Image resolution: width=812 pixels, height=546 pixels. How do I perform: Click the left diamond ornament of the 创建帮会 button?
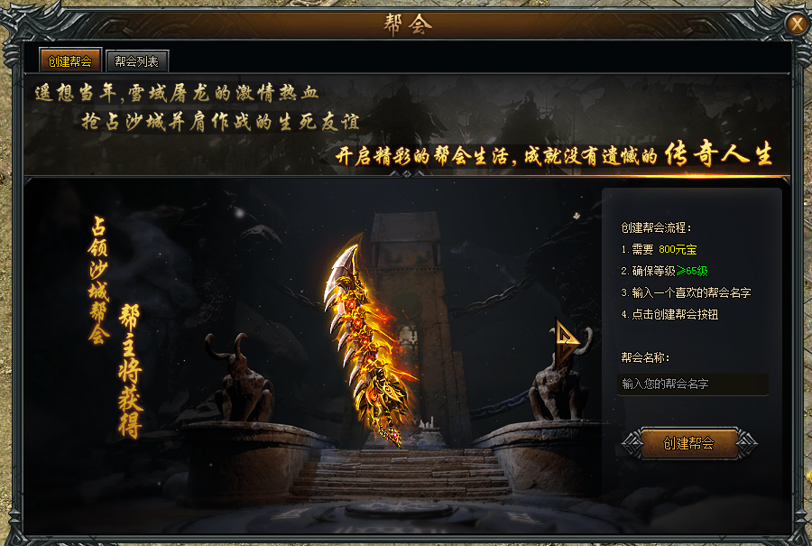632,443
